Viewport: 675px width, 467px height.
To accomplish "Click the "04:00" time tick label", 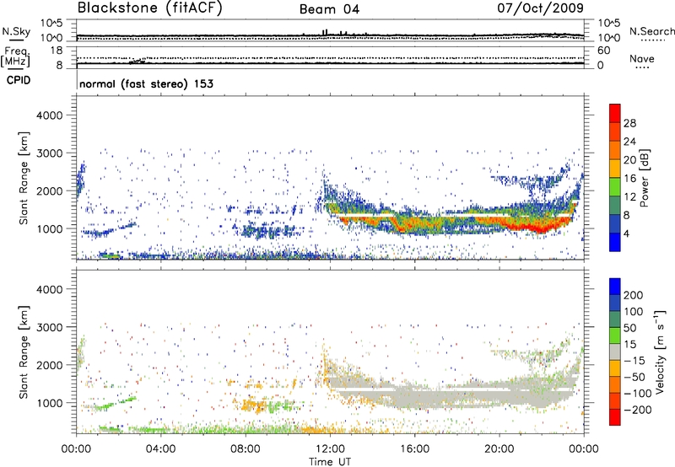I will (x=160, y=449).
